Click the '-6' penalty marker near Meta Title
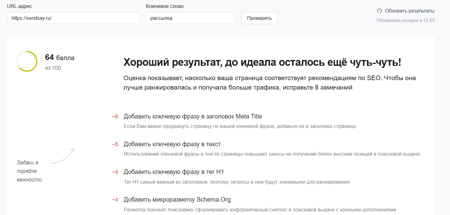 click(x=116, y=116)
